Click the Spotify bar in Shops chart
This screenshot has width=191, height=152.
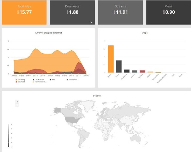(111, 59)
